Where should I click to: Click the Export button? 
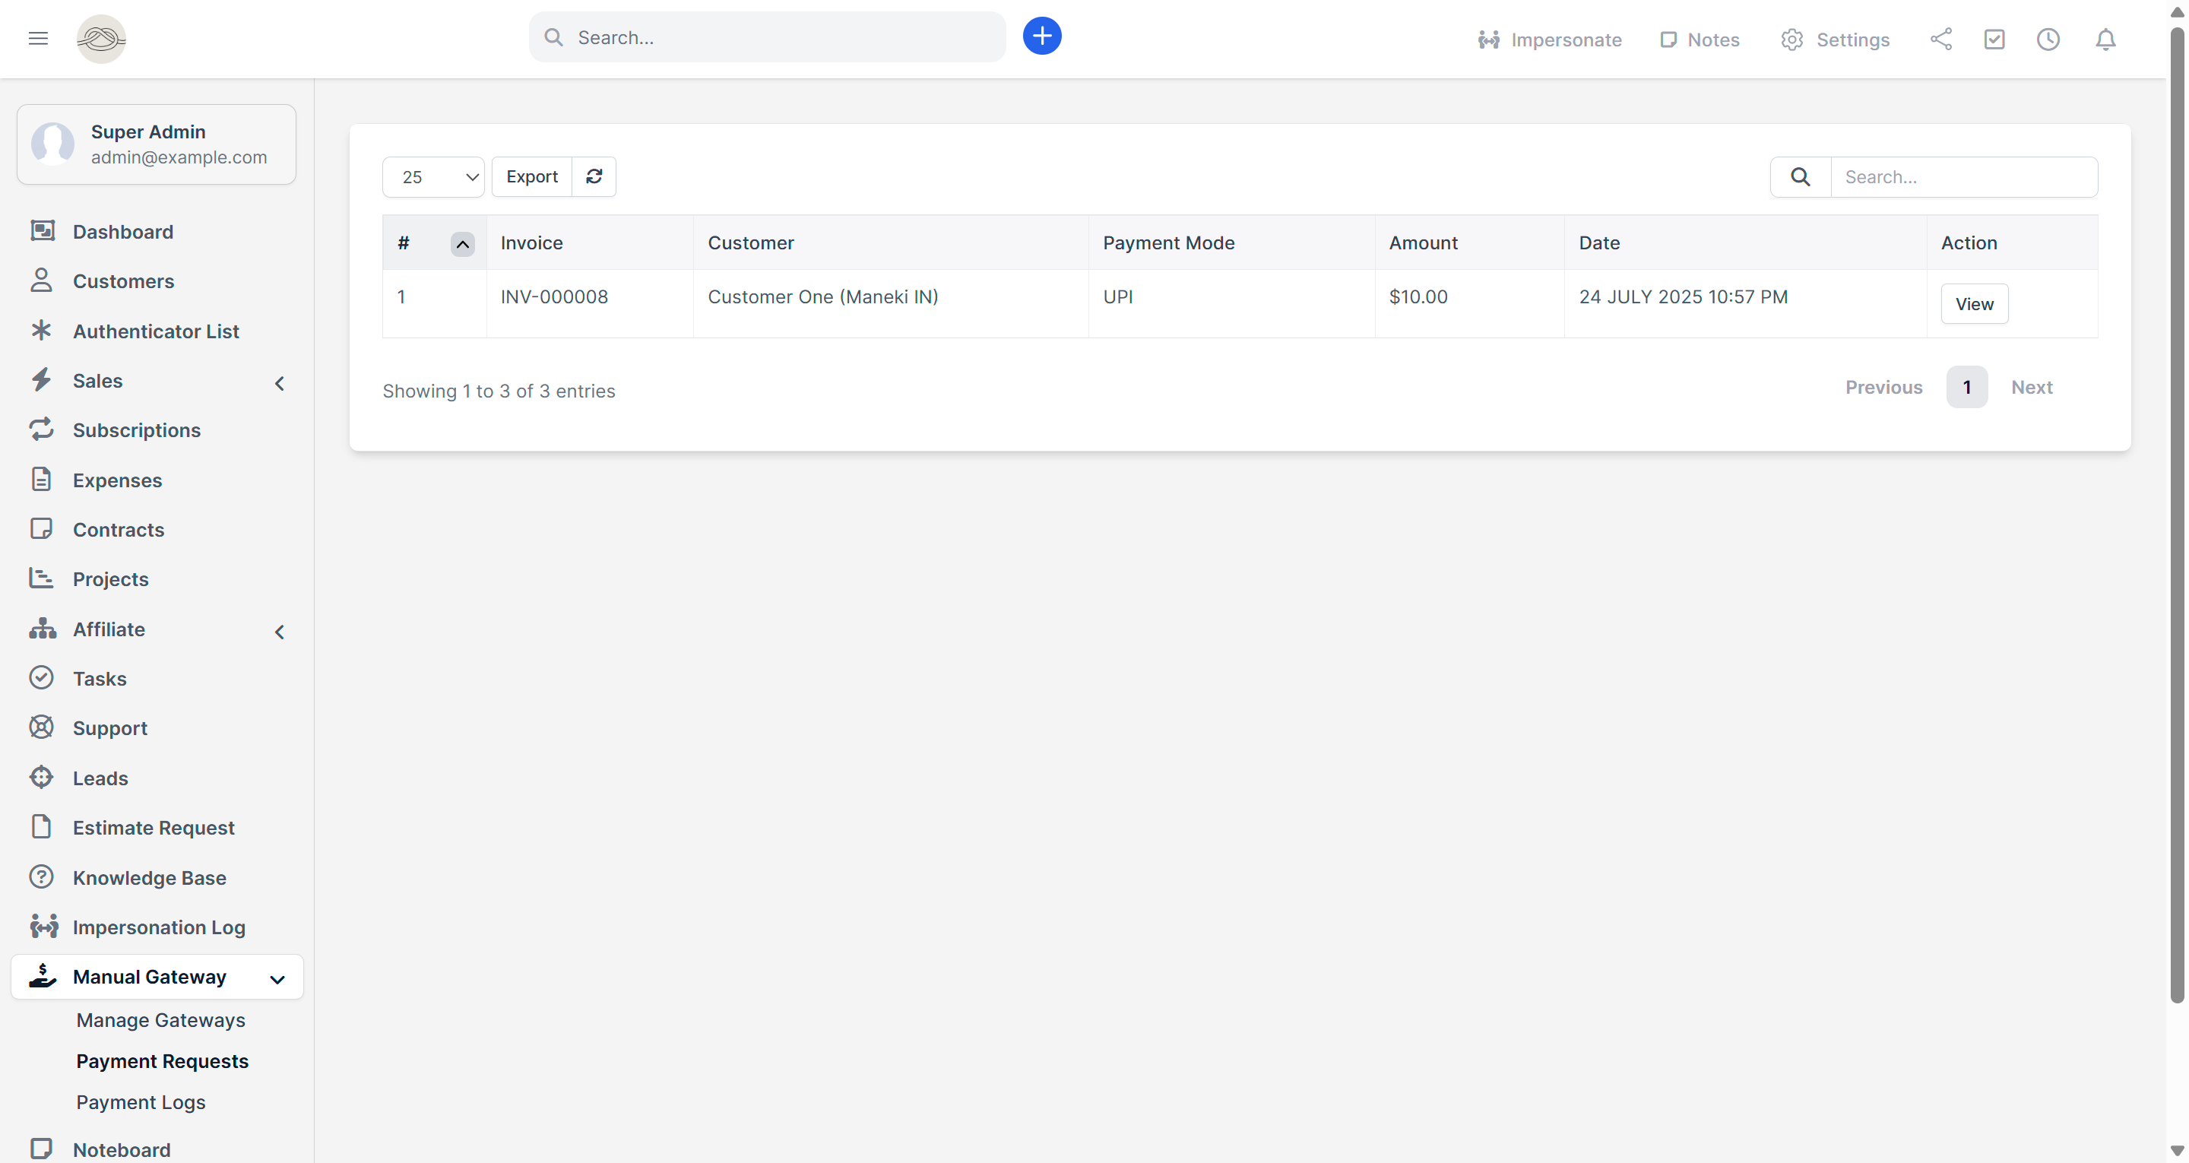(532, 176)
